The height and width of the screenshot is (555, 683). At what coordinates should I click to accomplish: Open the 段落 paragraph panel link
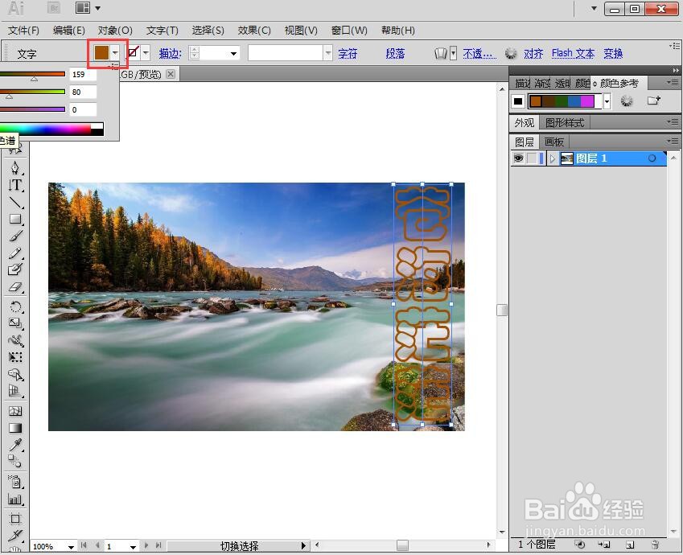396,54
